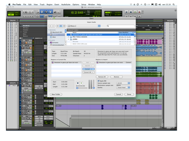This screenshot has width=189, height=141.
Task: Enable SLIP edit mode
Action: (11, 15)
